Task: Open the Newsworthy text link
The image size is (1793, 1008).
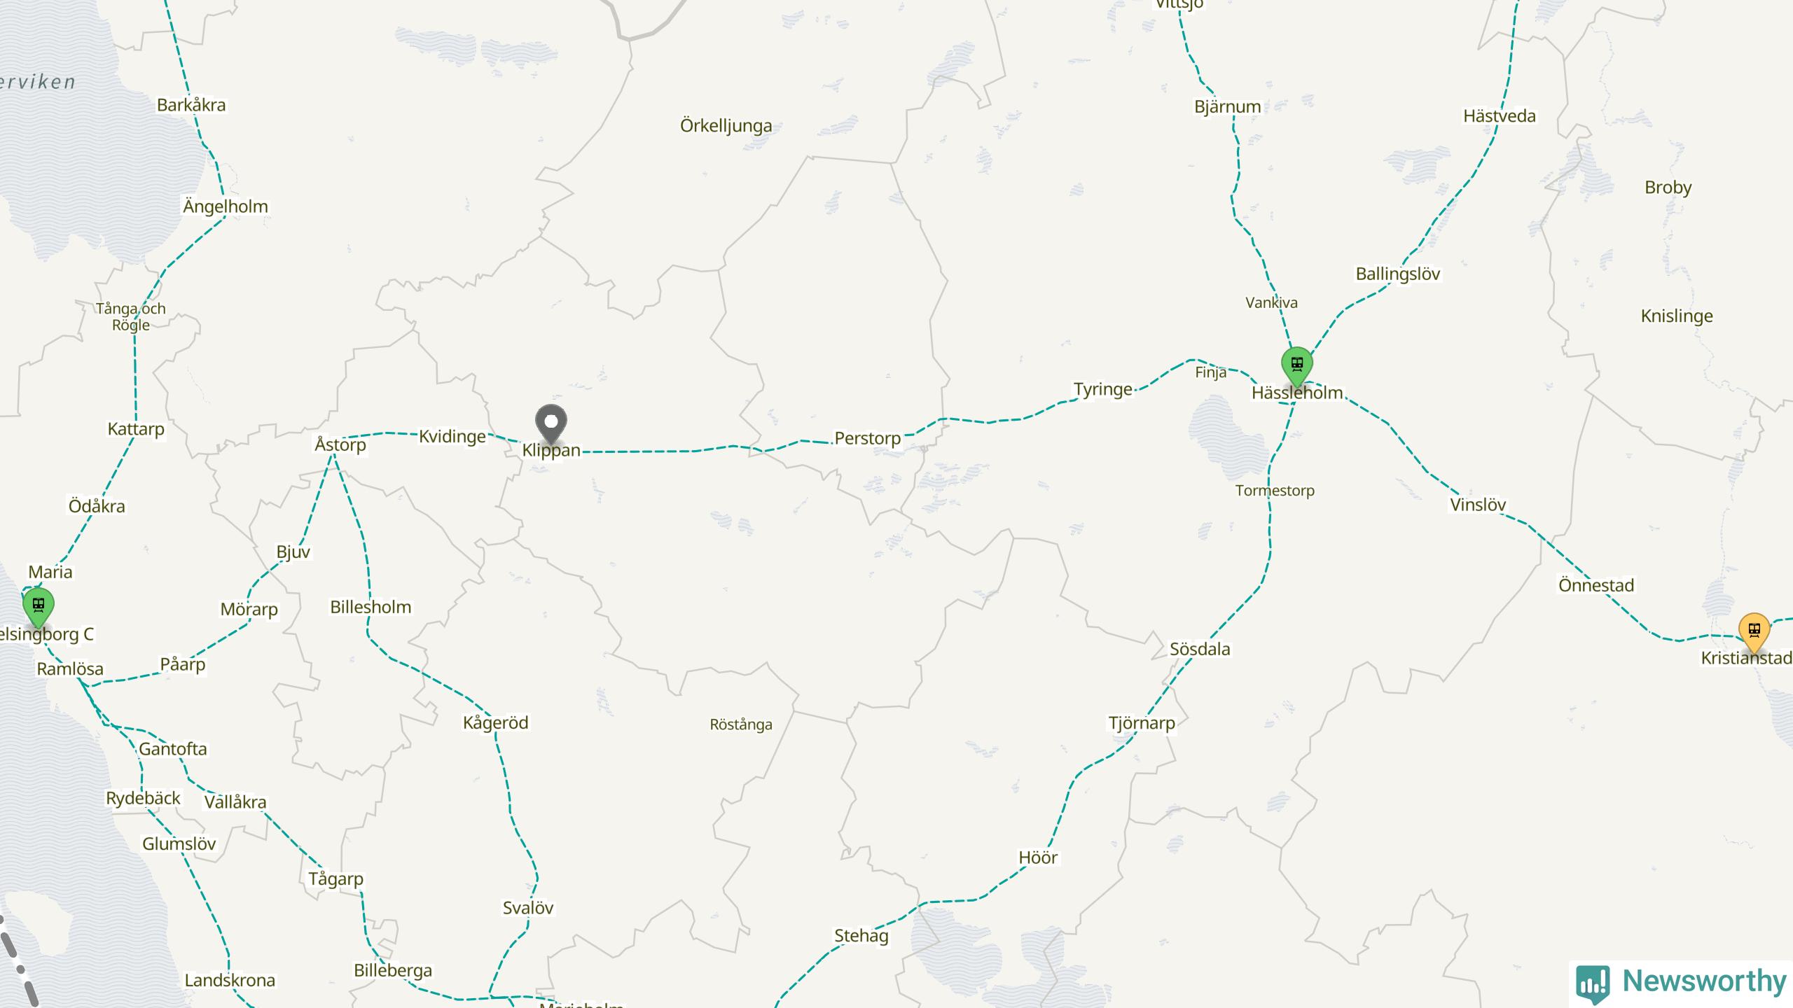Action: (x=1704, y=981)
